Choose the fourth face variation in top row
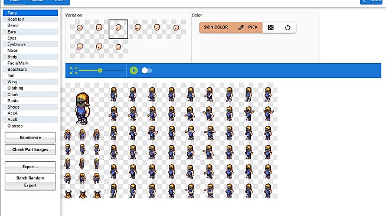386x216 pixels. tap(138, 28)
